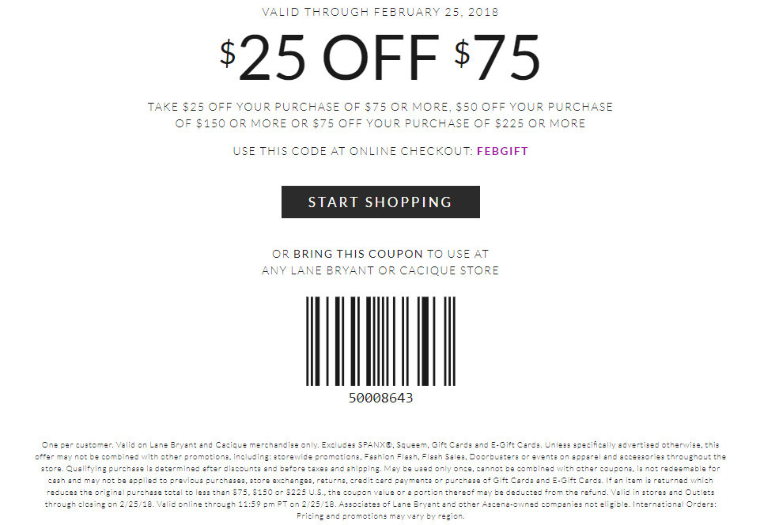Click the bold BRING THIS COUPON text

click(358, 254)
